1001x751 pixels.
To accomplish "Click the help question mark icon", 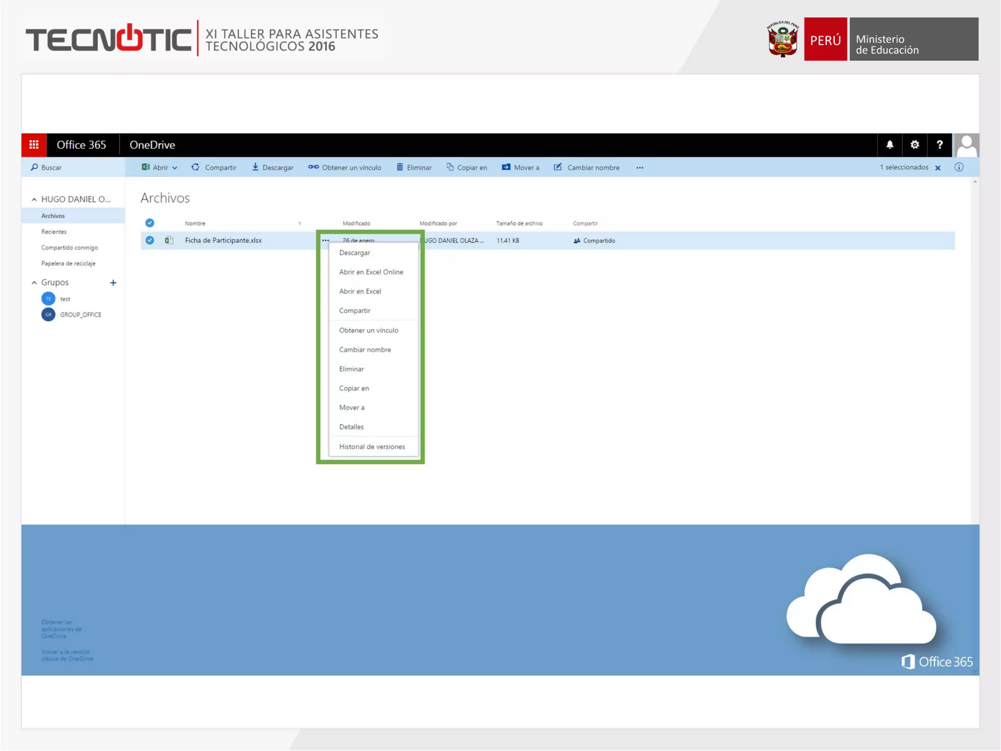I will 939,145.
